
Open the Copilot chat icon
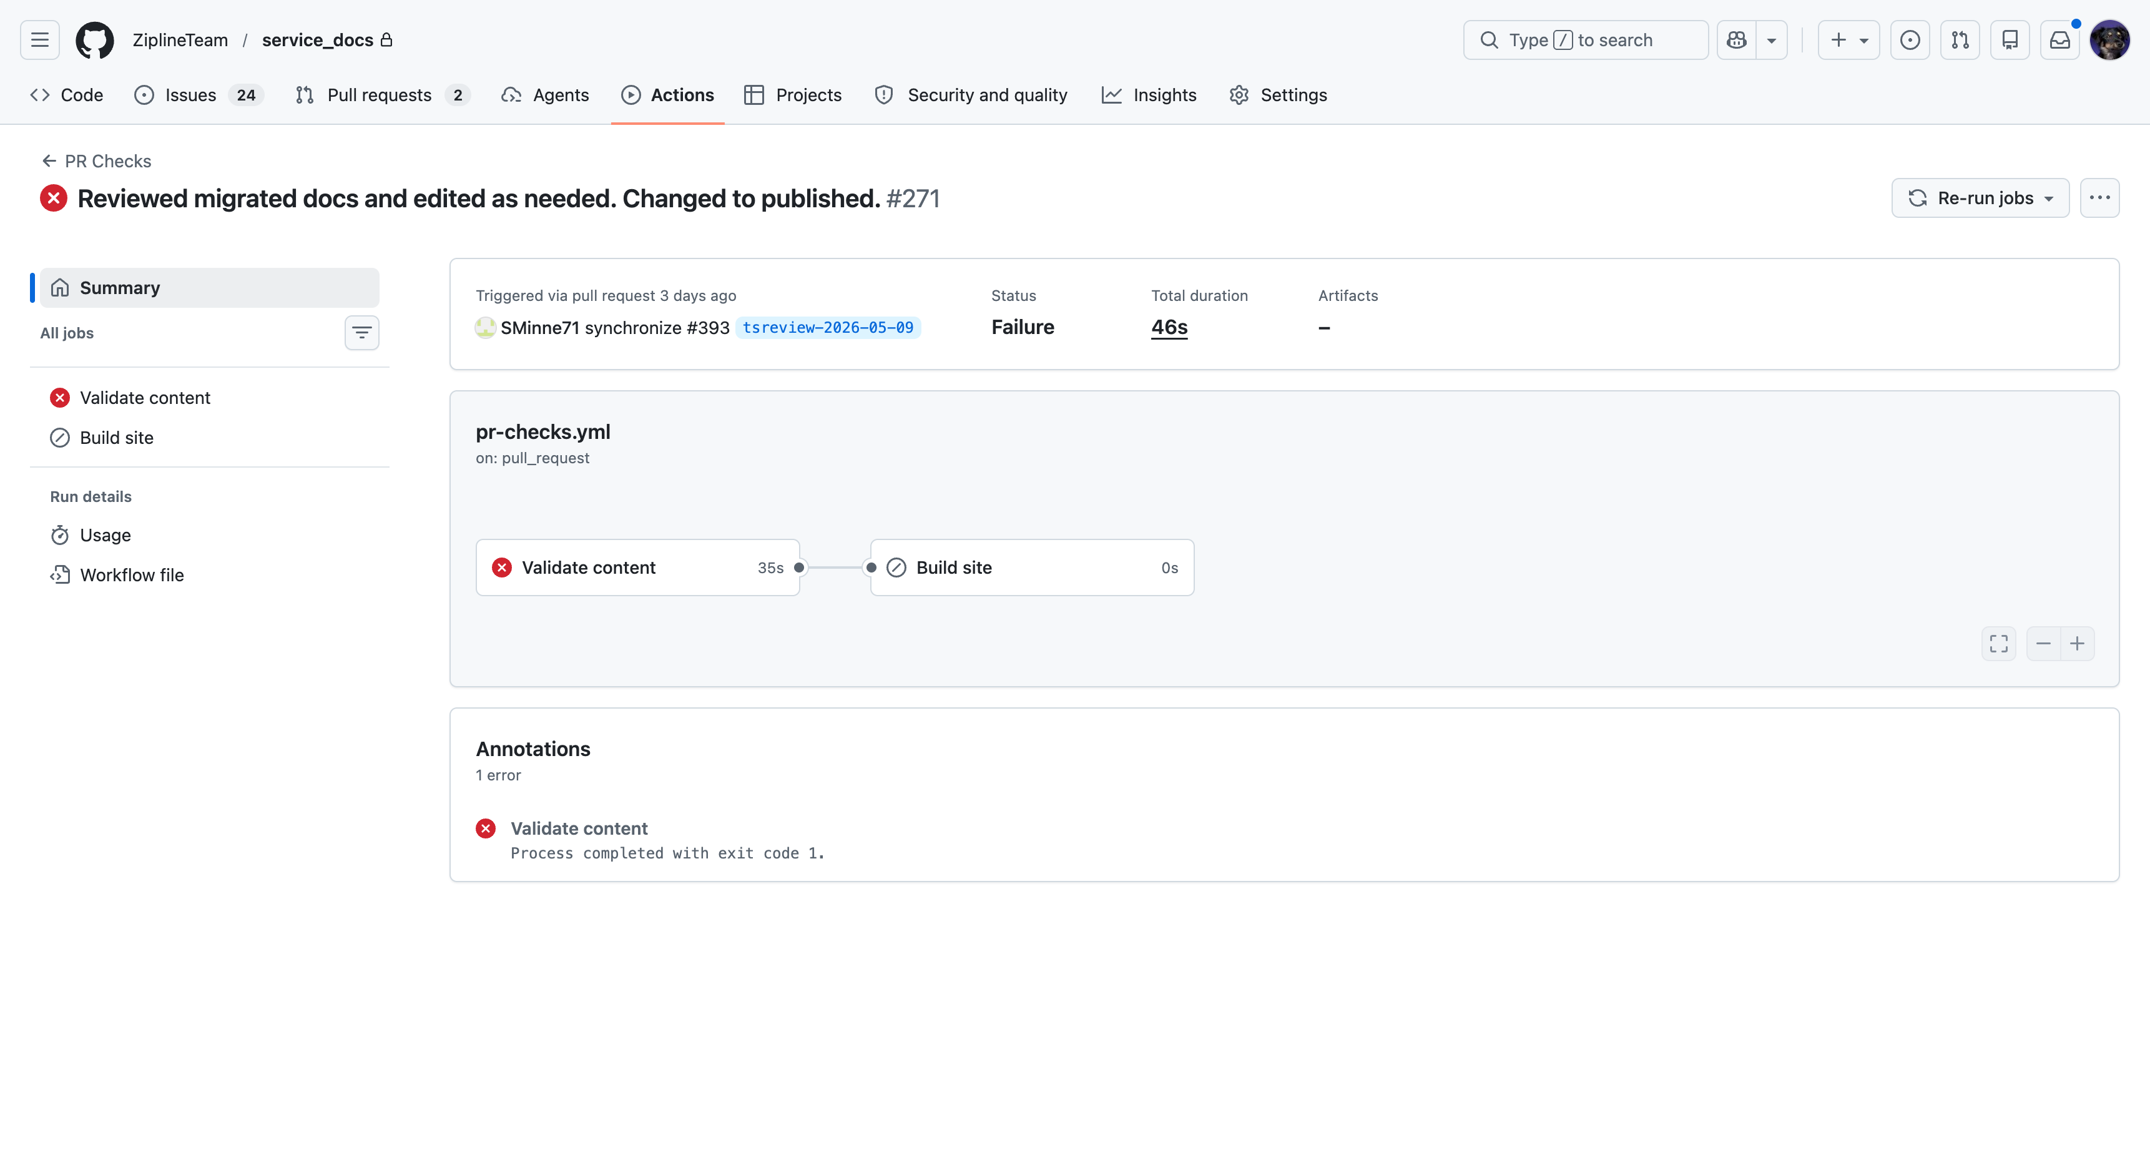click(x=1736, y=40)
